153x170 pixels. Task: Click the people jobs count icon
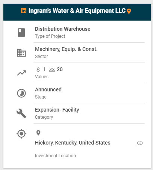click(52, 70)
